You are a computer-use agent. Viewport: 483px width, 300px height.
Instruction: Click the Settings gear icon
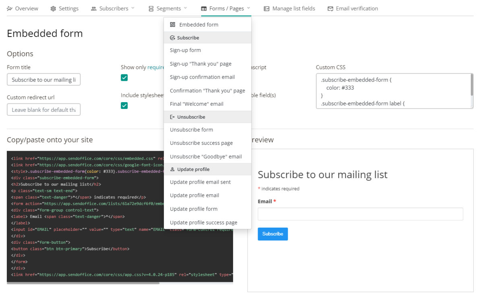[x=53, y=8]
